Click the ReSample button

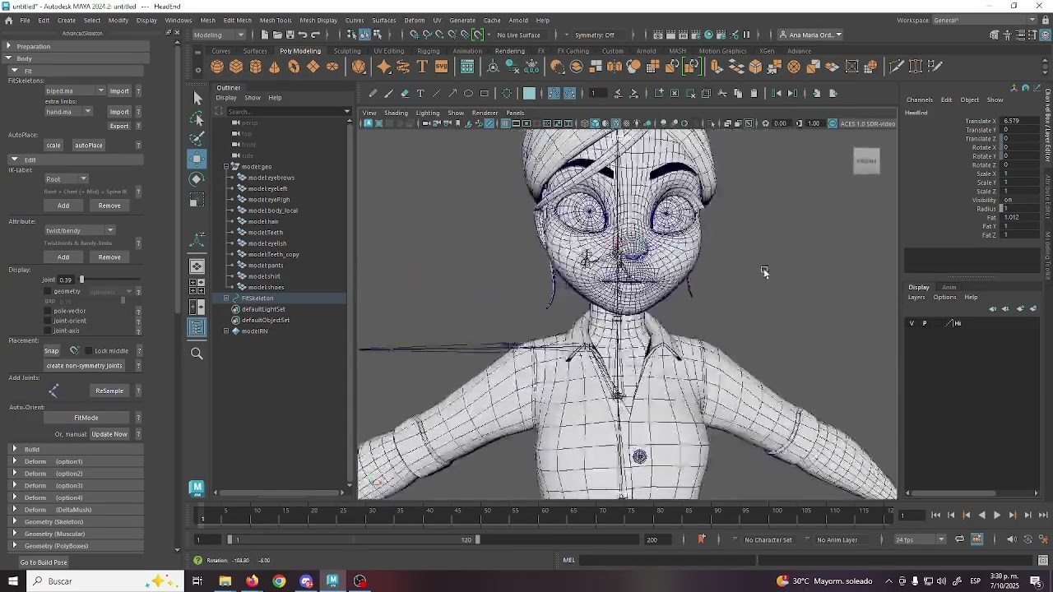click(109, 391)
